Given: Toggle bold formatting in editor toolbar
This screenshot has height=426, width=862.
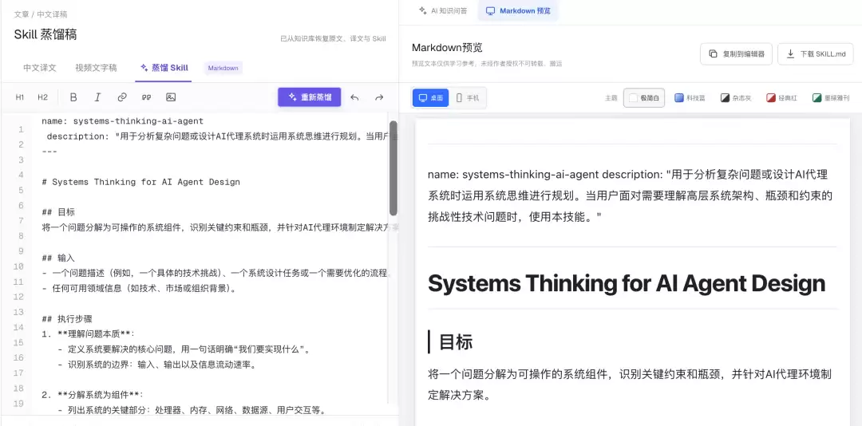Looking at the screenshot, I should tap(73, 97).
